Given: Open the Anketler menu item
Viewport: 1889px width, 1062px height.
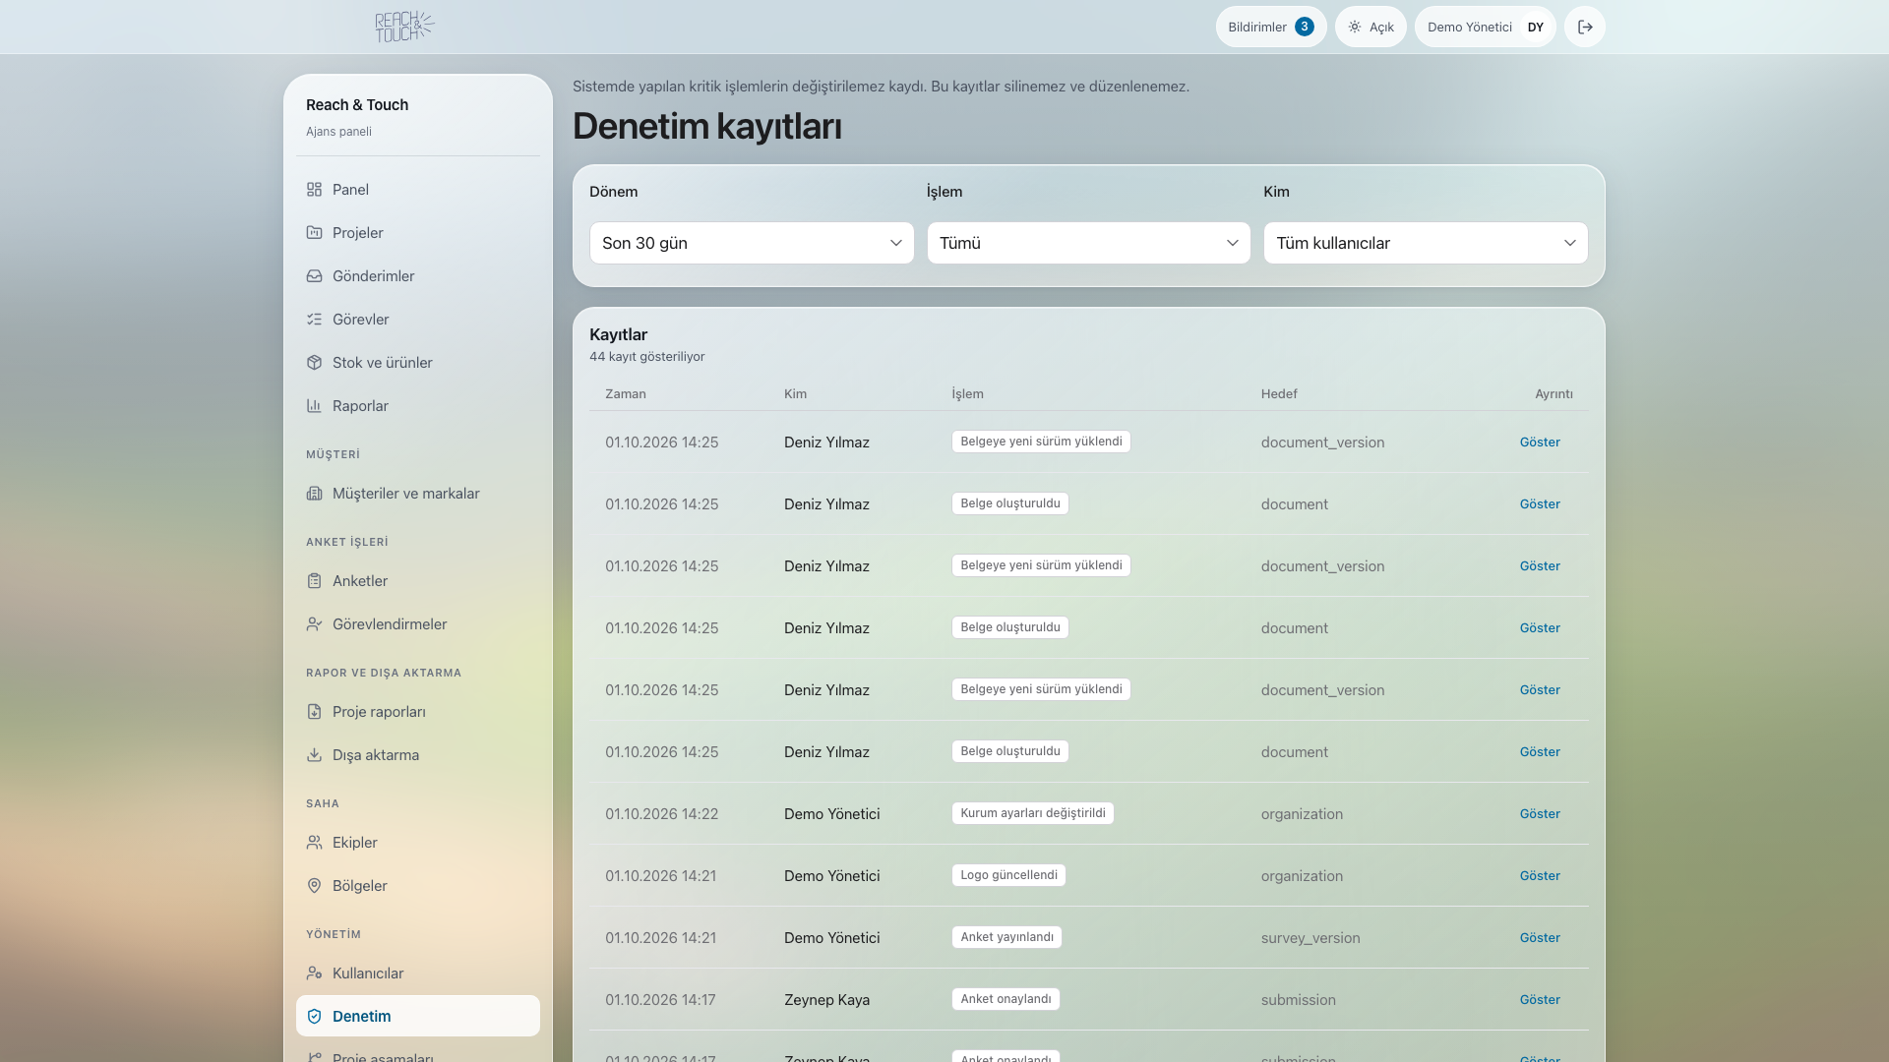Looking at the screenshot, I should (418, 581).
